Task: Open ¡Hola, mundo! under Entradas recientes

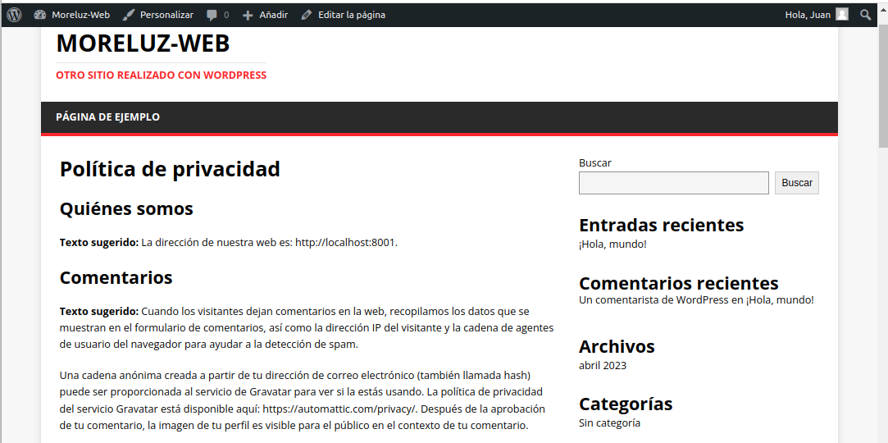Action: point(612,244)
